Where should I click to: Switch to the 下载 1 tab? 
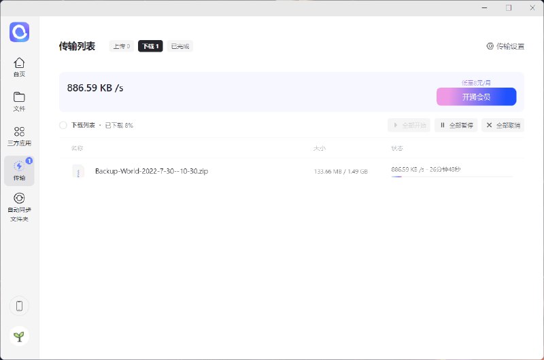pos(150,46)
